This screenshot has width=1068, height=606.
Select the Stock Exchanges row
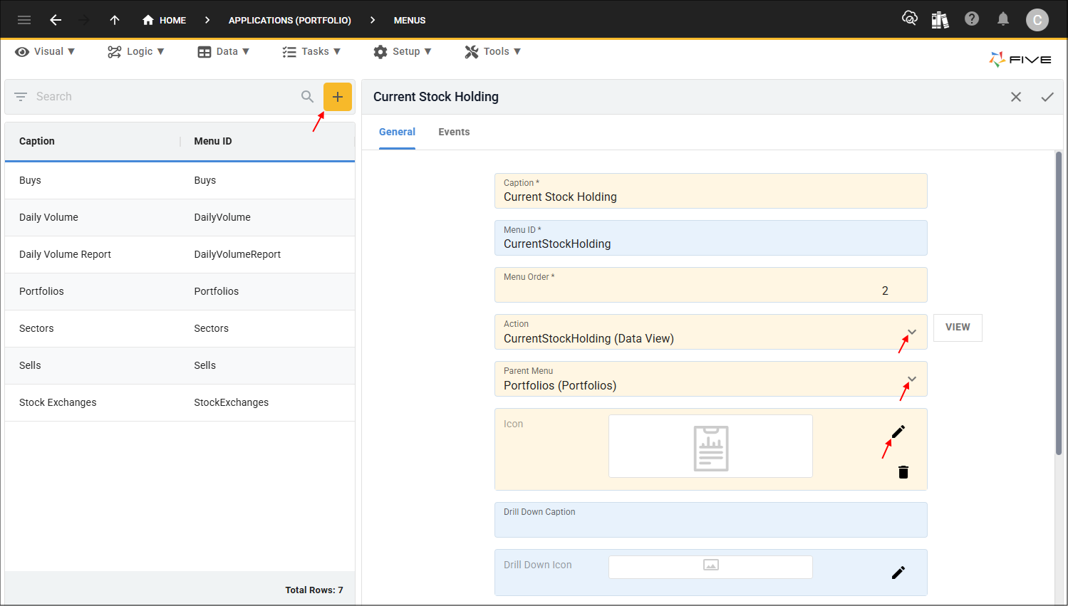coord(180,402)
